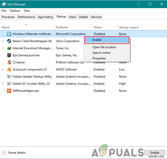The image size is (167, 159).
Task: Click the Valve Corporation publisher cell
Action: coord(68,41)
